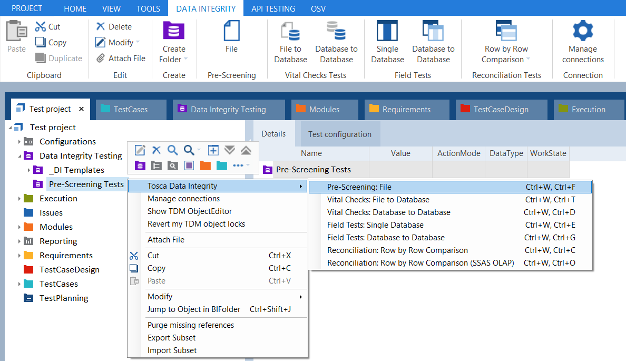
Task: Click the Attach File button in ribbon
Action: [121, 58]
